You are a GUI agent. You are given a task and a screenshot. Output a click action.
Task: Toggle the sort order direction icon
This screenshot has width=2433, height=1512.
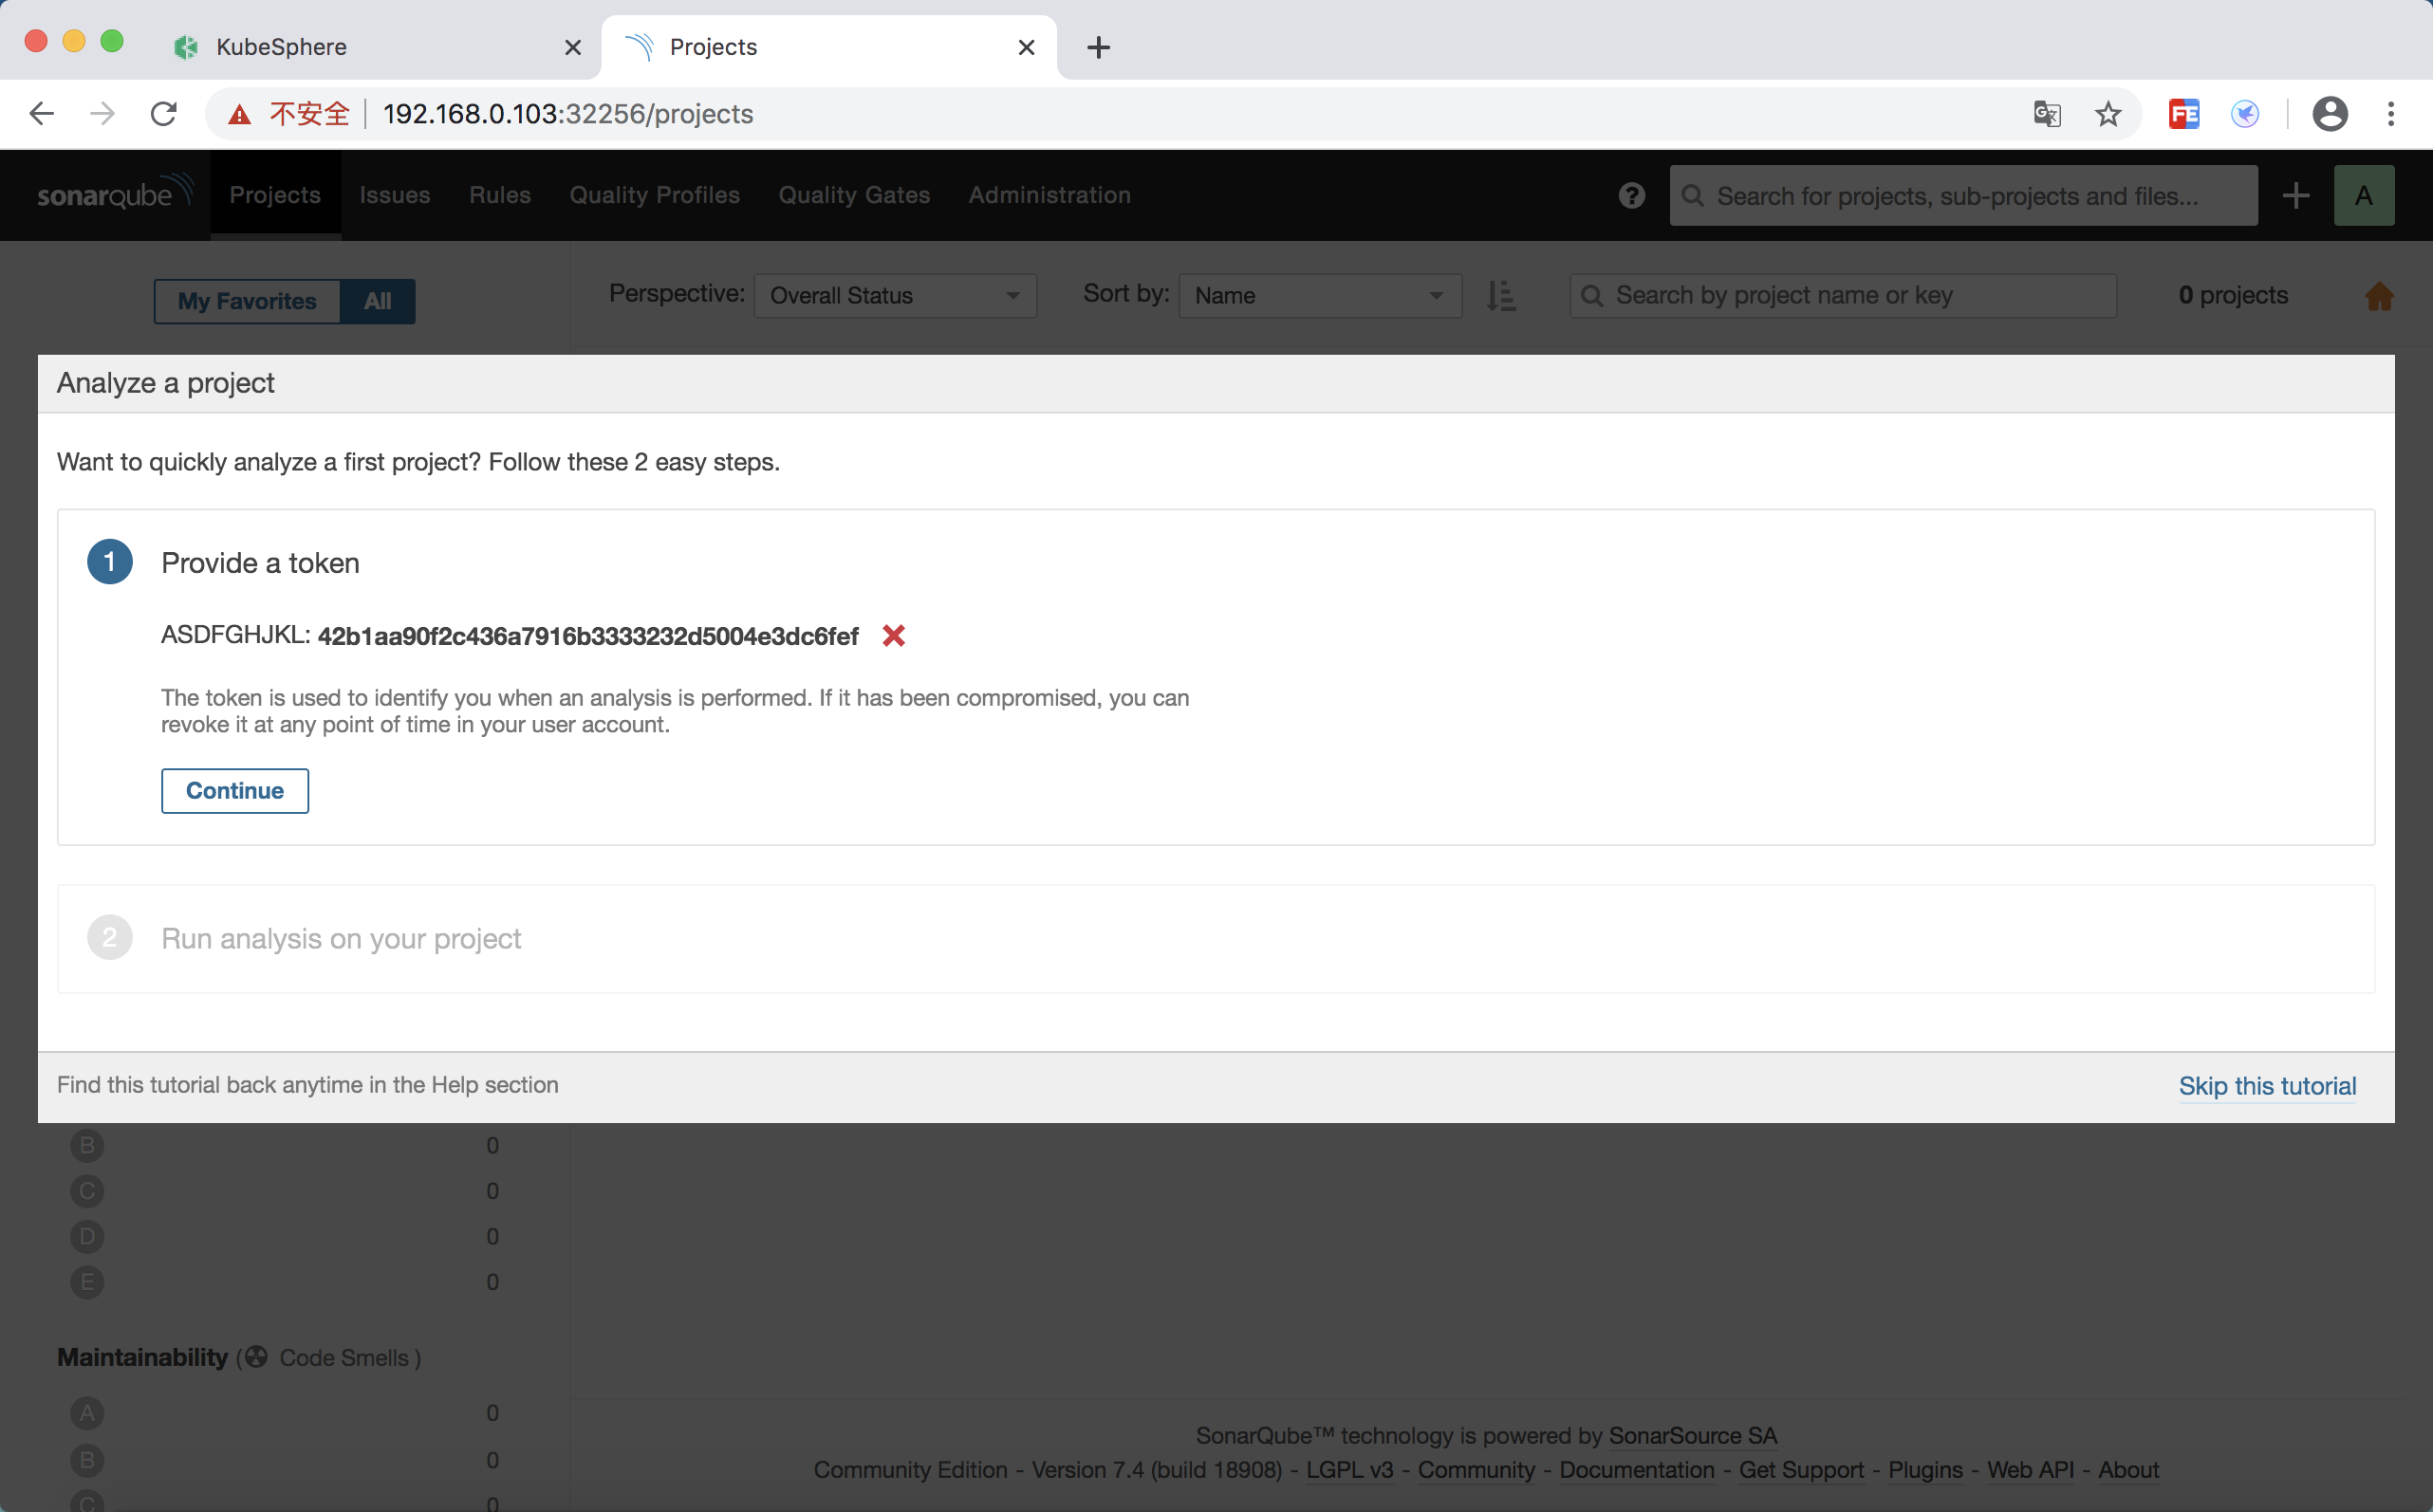(1500, 296)
